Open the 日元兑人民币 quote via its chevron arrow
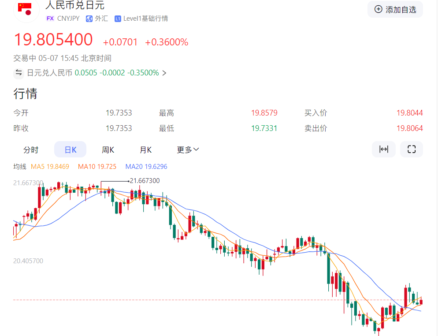This screenshot has width=438, height=336. coord(164,73)
